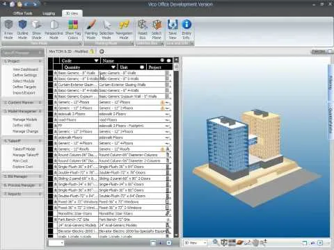Click the Show Shade tool
Image resolution: width=334 pixels, height=250 pixels.
point(36,29)
